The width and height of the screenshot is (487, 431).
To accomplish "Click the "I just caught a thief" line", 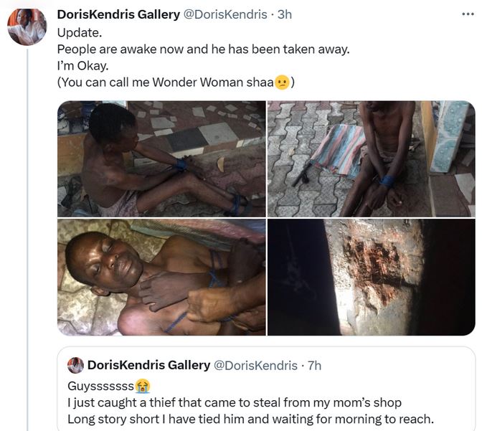I will pos(235,402).
